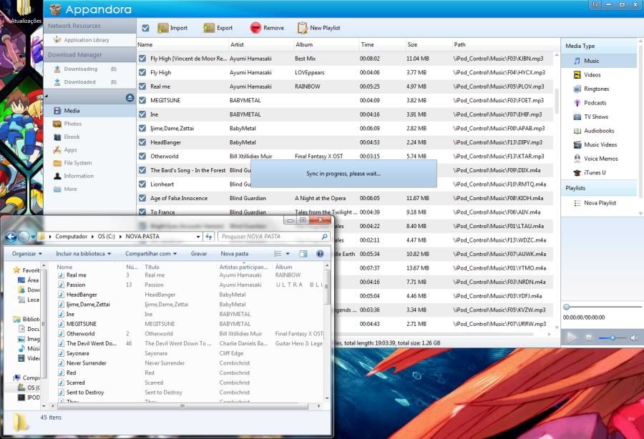The width and height of the screenshot is (644, 439).
Task: Uncheck the Ine song checkbox
Action: [142, 114]
